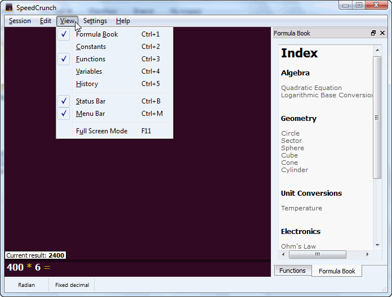
Task: Uncheck Formula Book in View menu
Action: [114, 34]
